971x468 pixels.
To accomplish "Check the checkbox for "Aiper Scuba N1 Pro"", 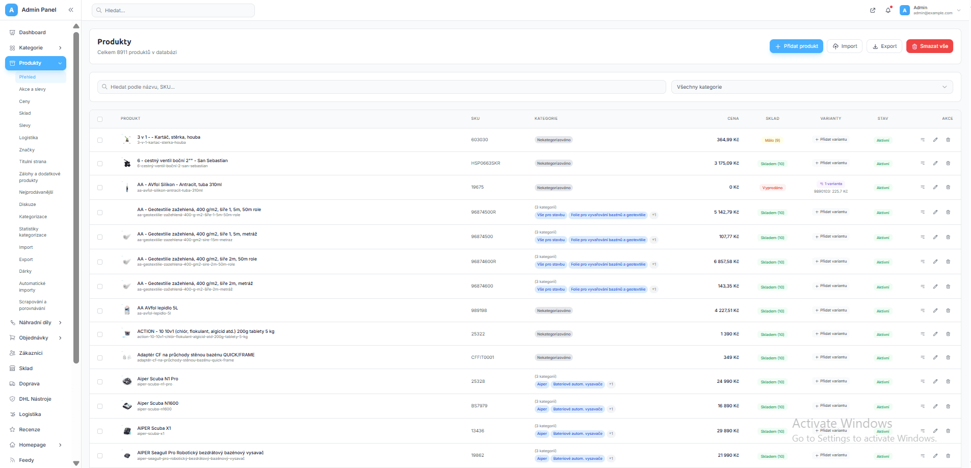I will [100, 381].
